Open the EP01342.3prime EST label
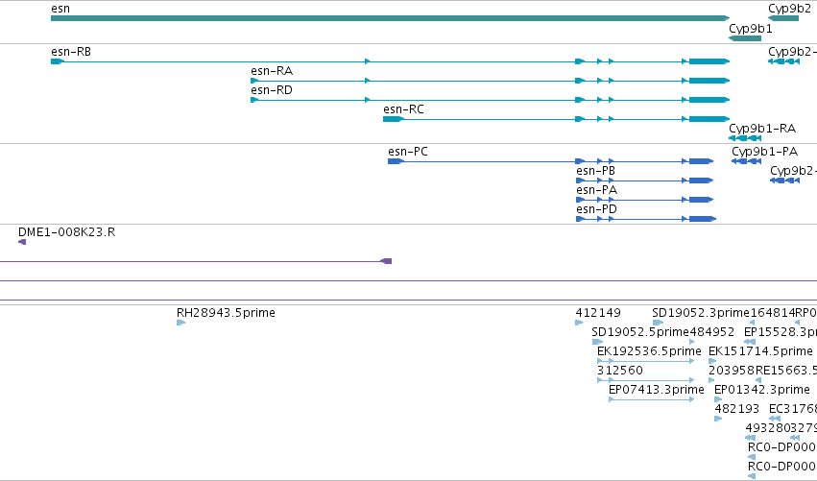Image resolution: width=817 pixels, height=481 pixels. point(762,390)
